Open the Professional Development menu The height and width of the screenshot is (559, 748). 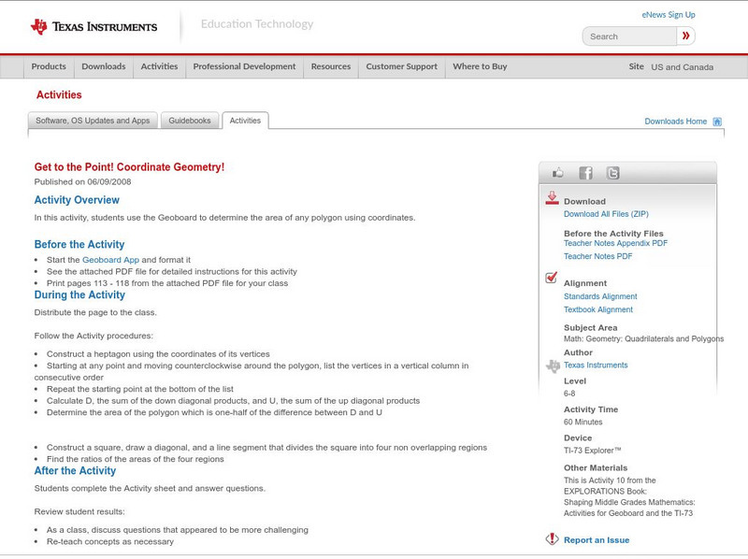[x=244, y=67]
